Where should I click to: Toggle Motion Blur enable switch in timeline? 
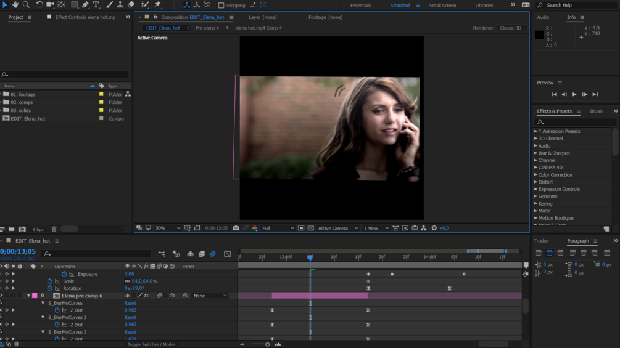pyautogui.click(x=213, y=254)
